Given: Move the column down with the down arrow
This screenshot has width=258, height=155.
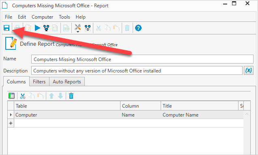Looking at the screenshot, I should click(x=60, y=96).
